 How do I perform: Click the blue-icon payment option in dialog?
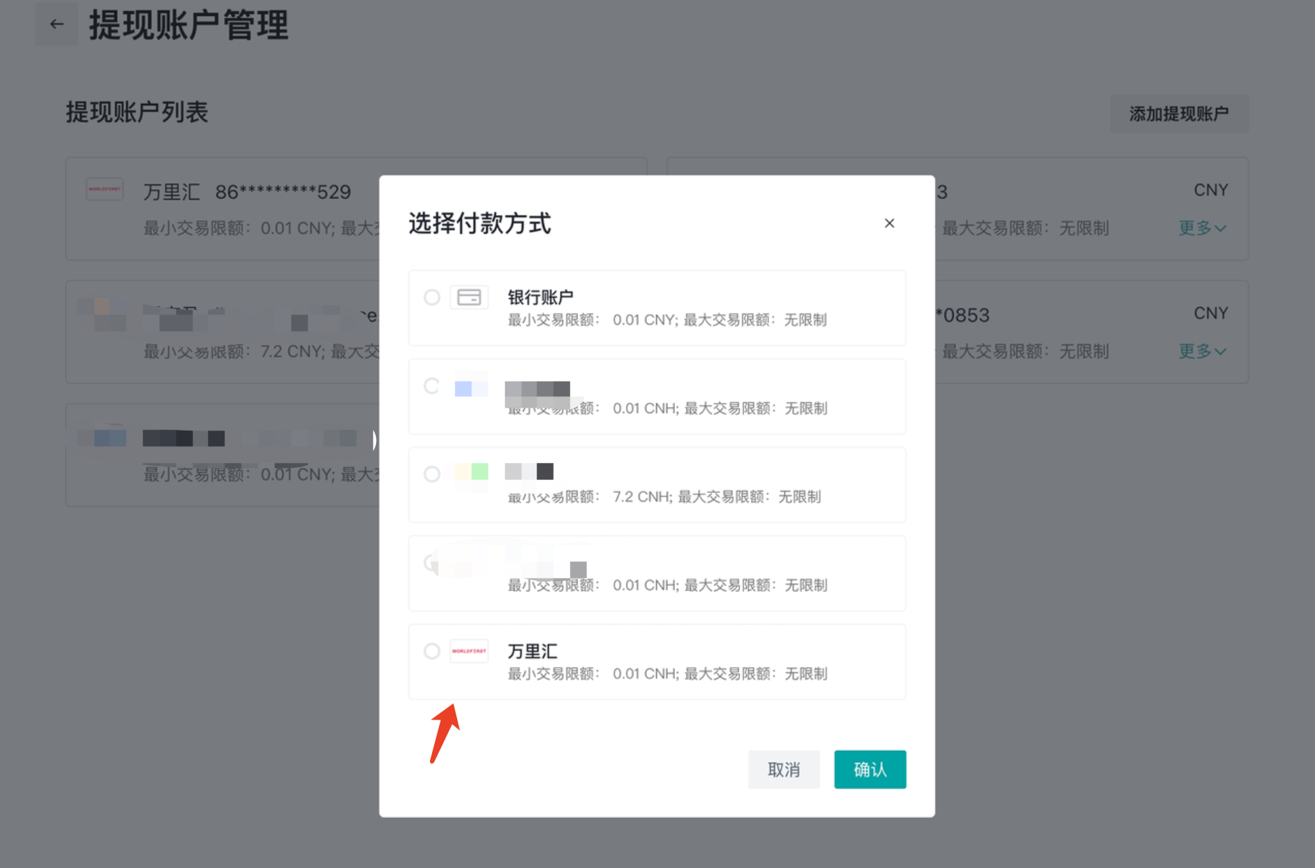click(x=656, y=397)
